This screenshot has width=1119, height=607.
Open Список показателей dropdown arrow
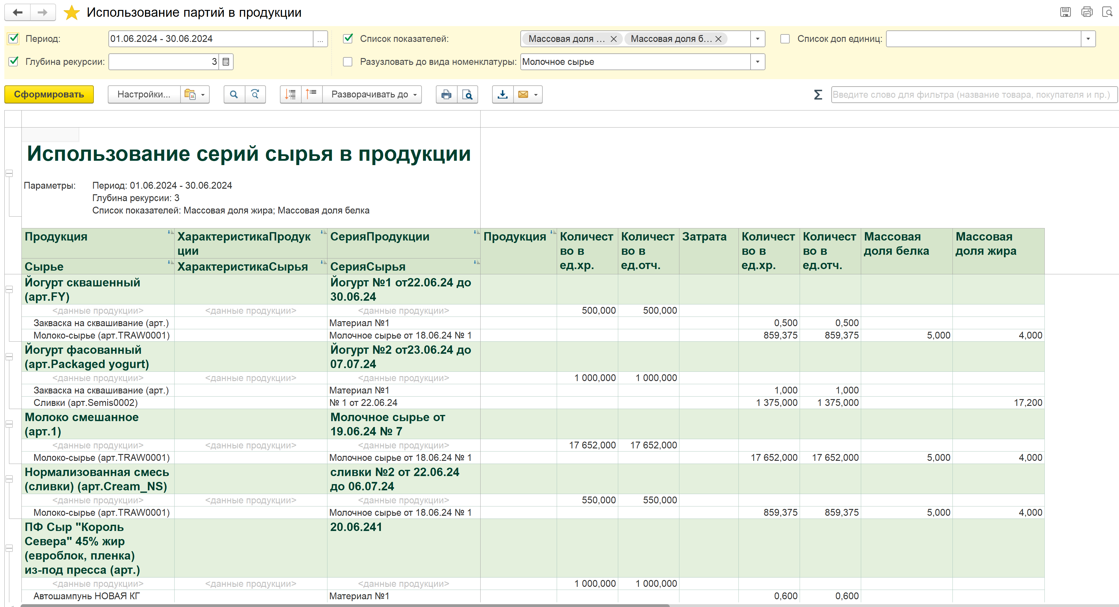pyautogui.click(x=758, y=39)
